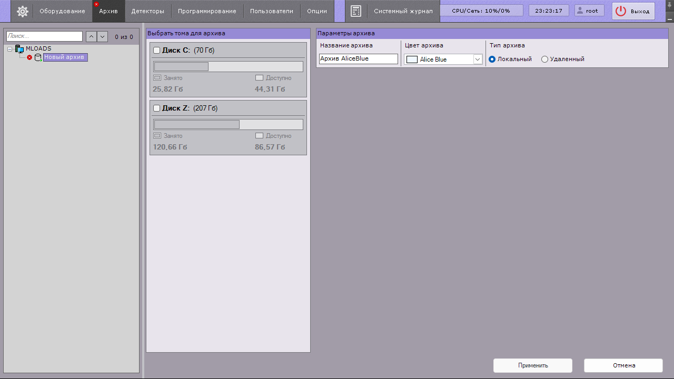This screenshot has height=379, width=674.
Task: Focus the Поиск search field
Action: 44,36
